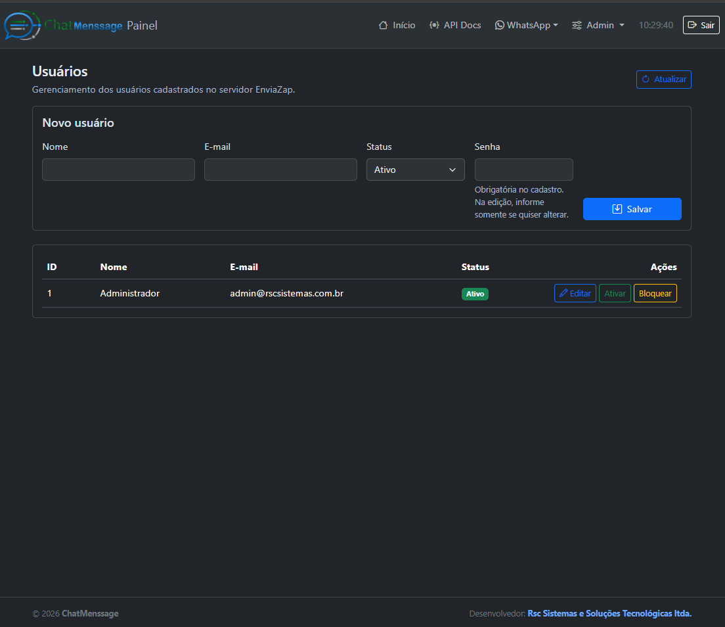Expand the Admin menu caret

622,25
